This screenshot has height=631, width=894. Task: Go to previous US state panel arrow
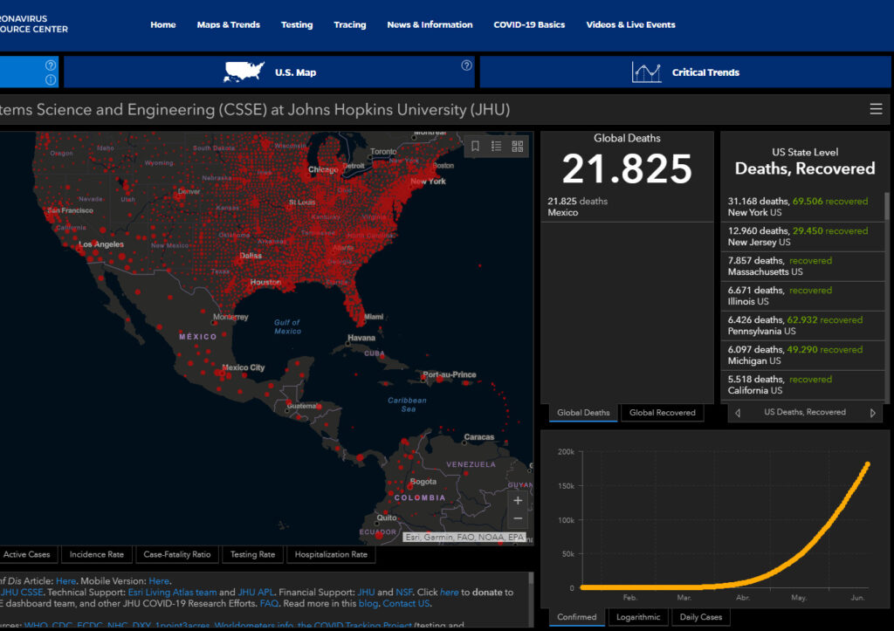click(738, 413)
